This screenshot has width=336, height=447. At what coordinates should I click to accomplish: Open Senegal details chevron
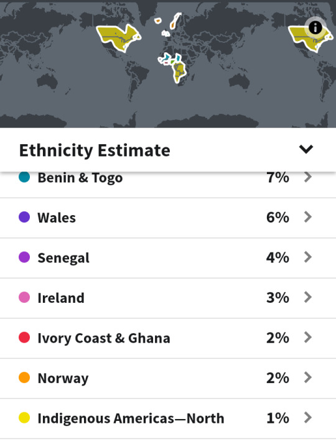(308, 257)
